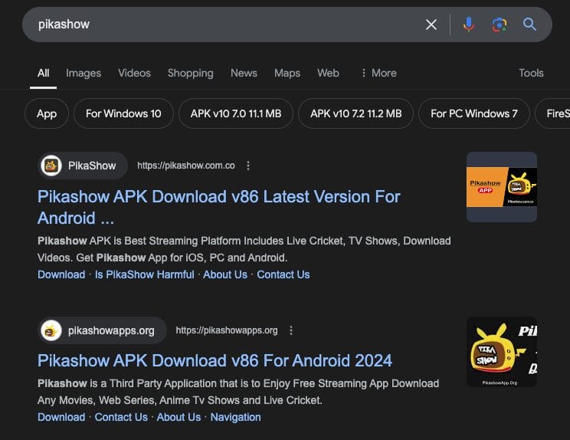Open Contact Us sitelink under pikashowapps.org result
The height and width of the screenshot is (440, 570).
point(121,417)
